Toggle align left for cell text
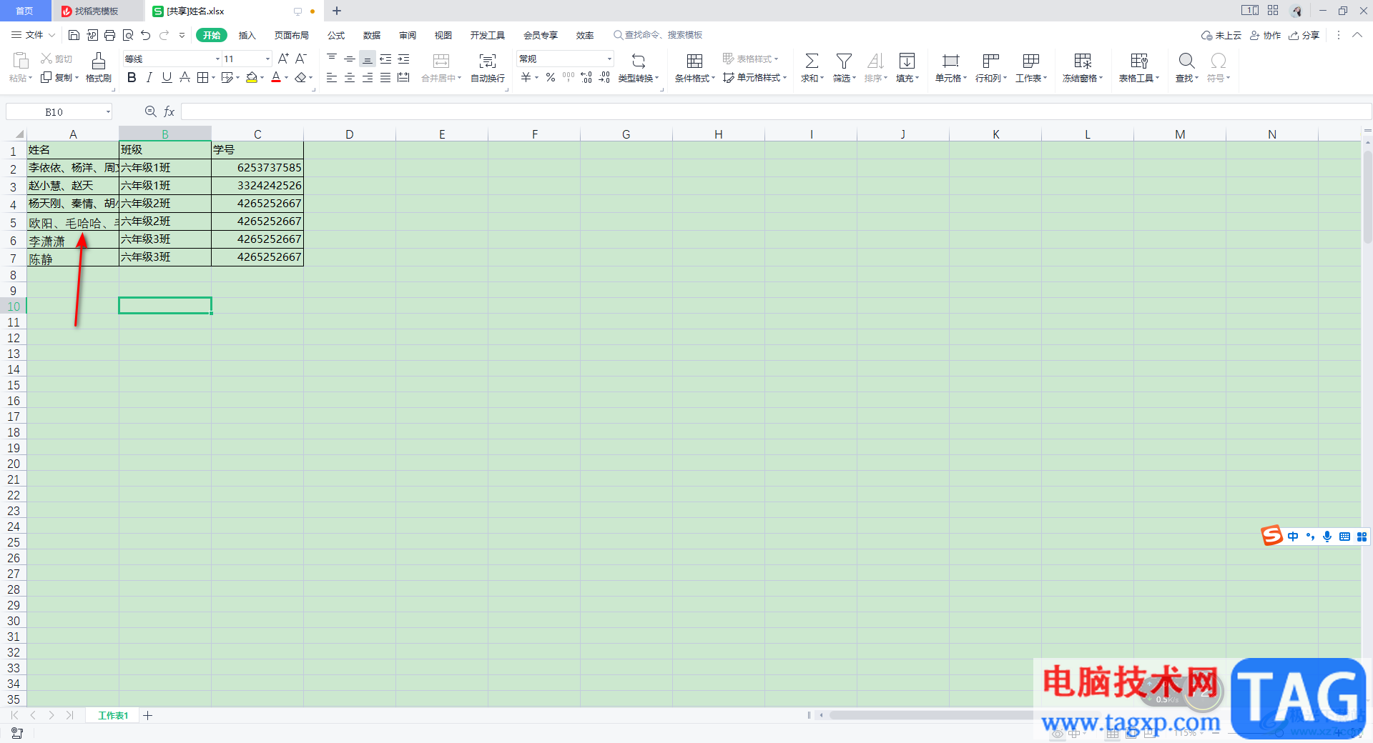This screenshot has height=743, width=1373. (x=332, y=77)
